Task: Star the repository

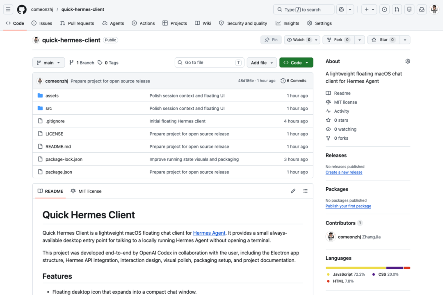Action: click(384, 40)
